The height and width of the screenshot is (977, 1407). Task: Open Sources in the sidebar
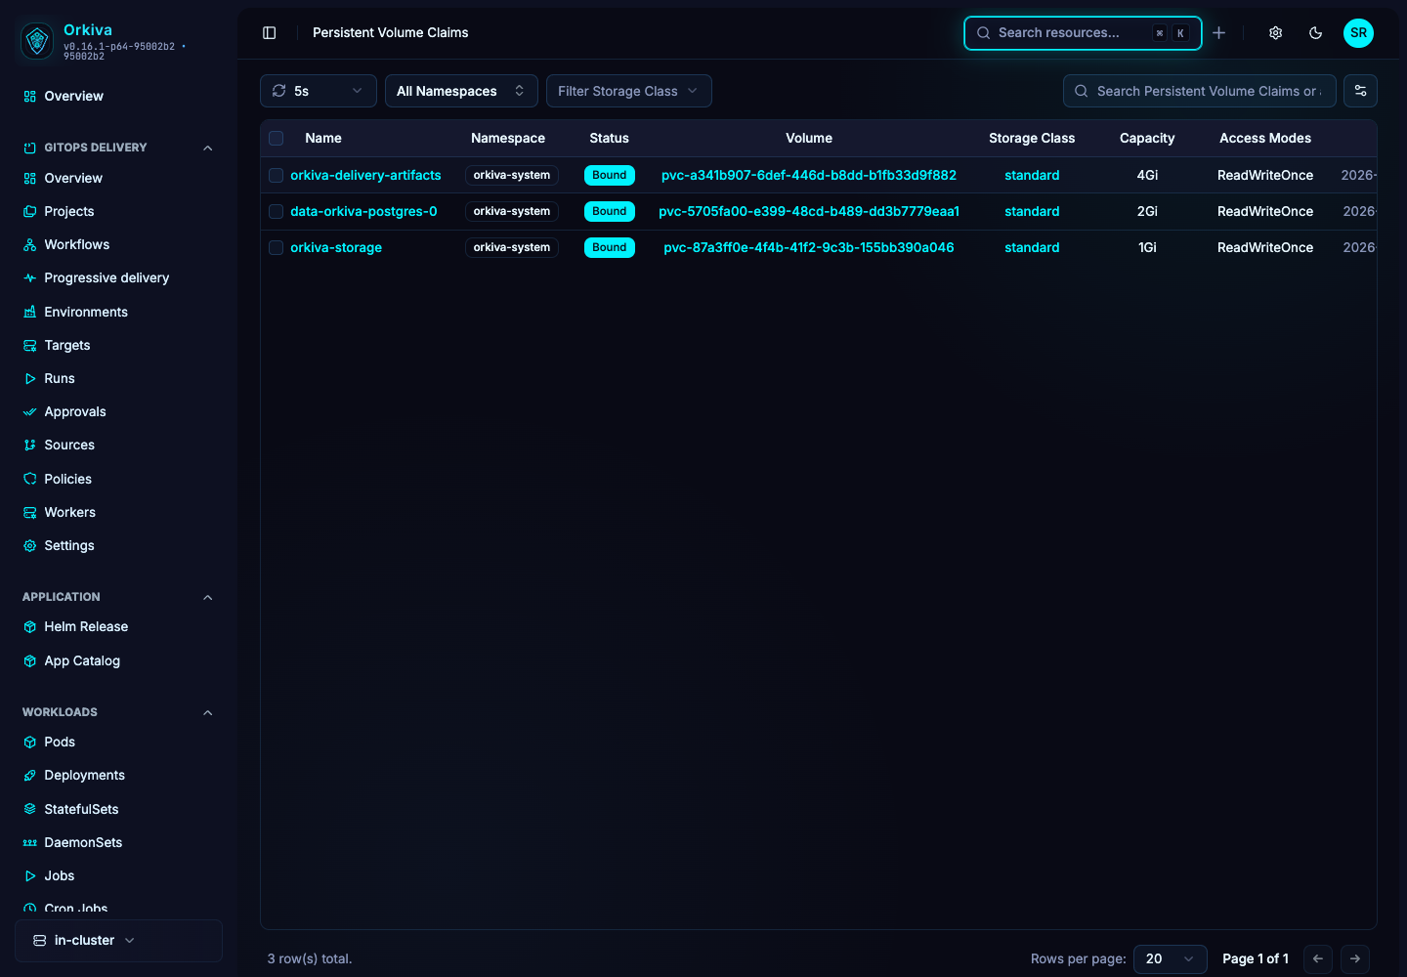pyautogui.click(x=69, y=445)
